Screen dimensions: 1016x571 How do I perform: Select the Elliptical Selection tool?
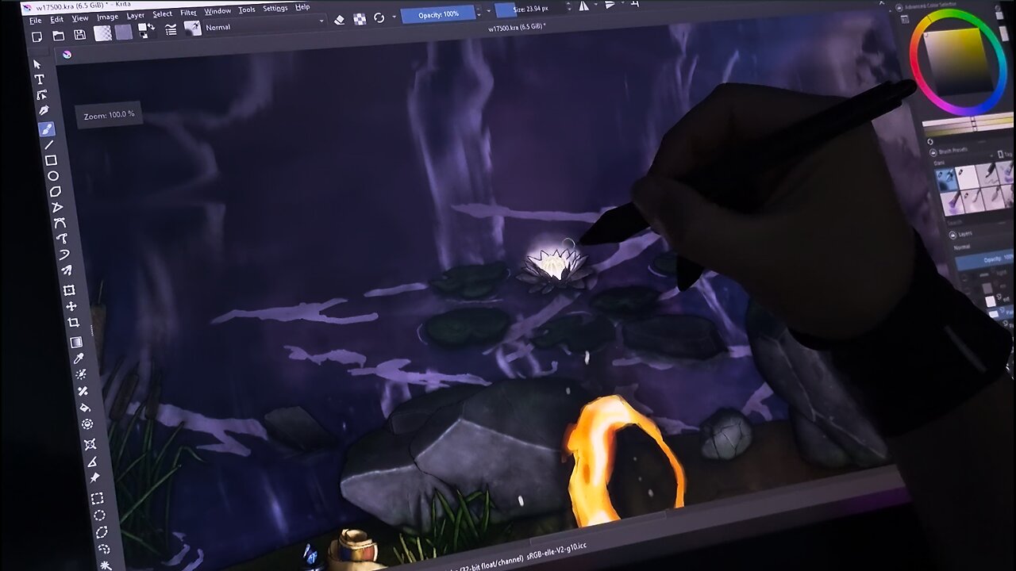coord(99,515)
